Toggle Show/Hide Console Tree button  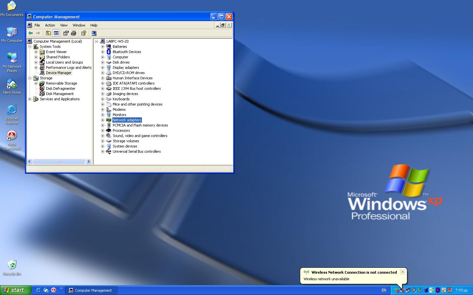coord(56,33)
